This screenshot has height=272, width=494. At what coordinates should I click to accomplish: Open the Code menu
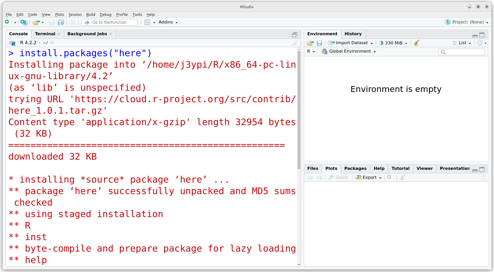click(32, 15)
